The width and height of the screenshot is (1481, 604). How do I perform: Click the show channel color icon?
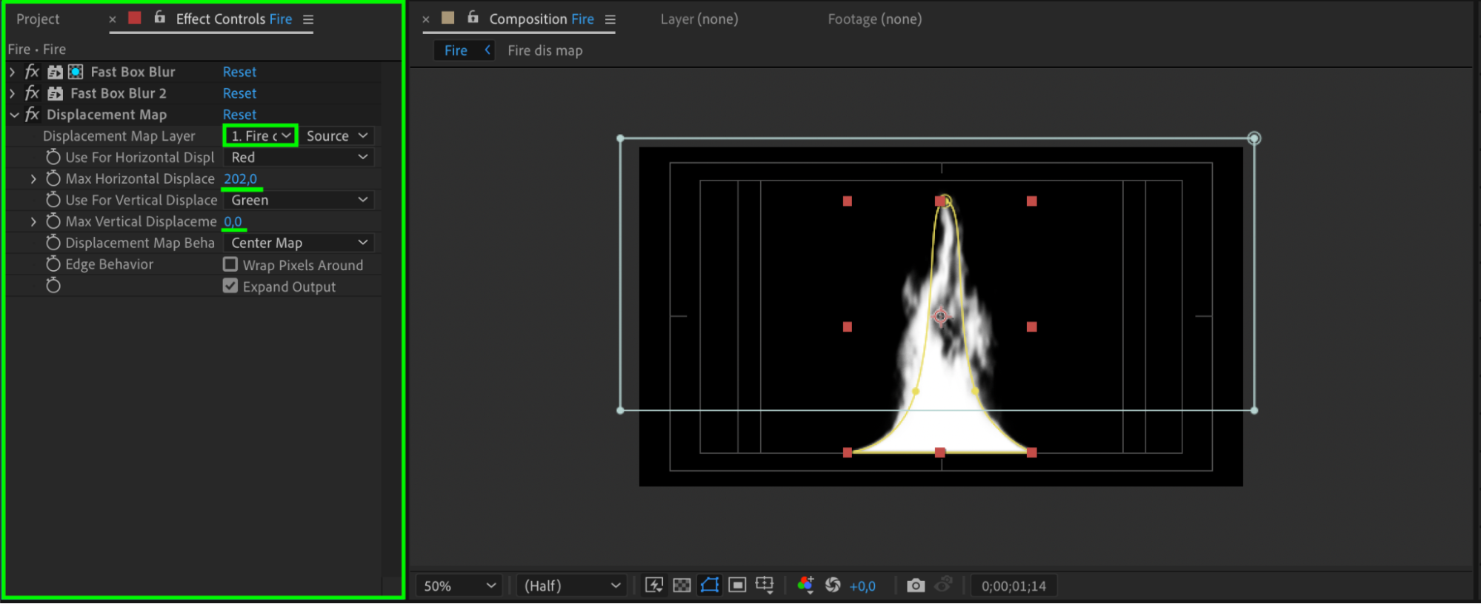click(805, 585)
